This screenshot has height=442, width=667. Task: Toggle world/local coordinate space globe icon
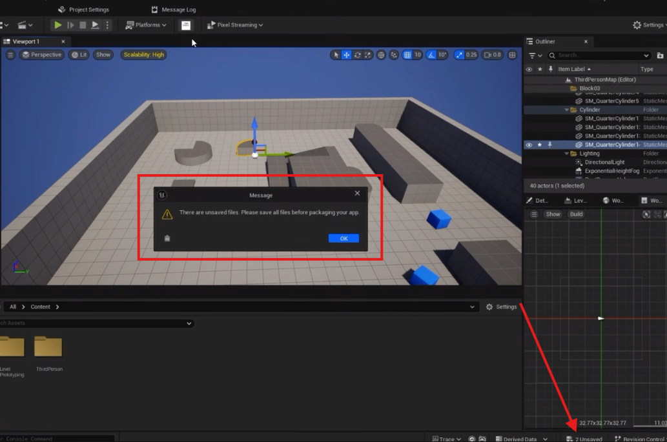(x=381, y=55)
